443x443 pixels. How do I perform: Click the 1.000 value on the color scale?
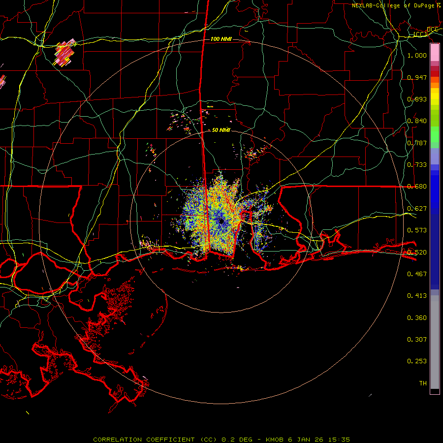coord(417,55)
